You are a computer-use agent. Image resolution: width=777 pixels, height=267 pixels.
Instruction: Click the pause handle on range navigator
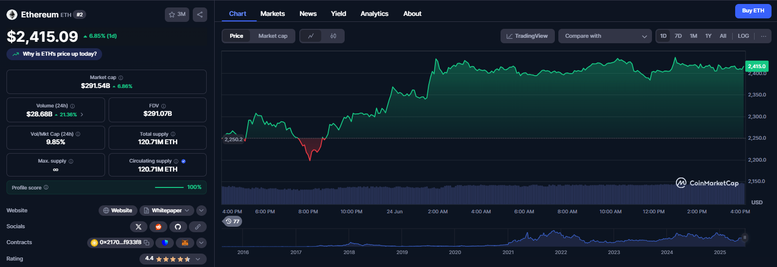745,238
